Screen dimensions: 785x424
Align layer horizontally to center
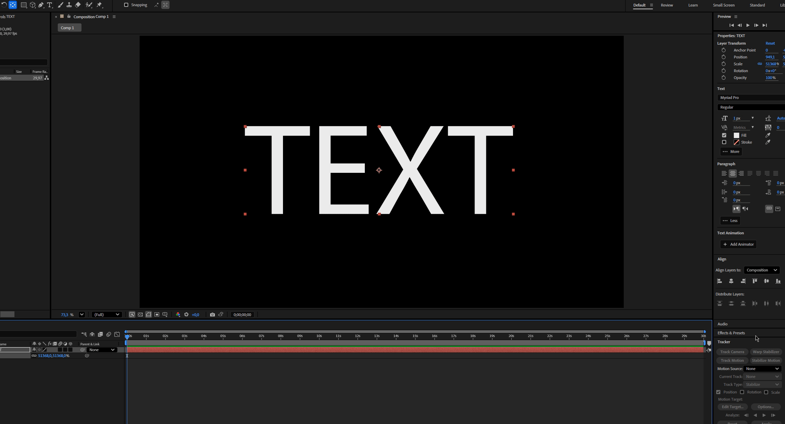tap(731, 281)
